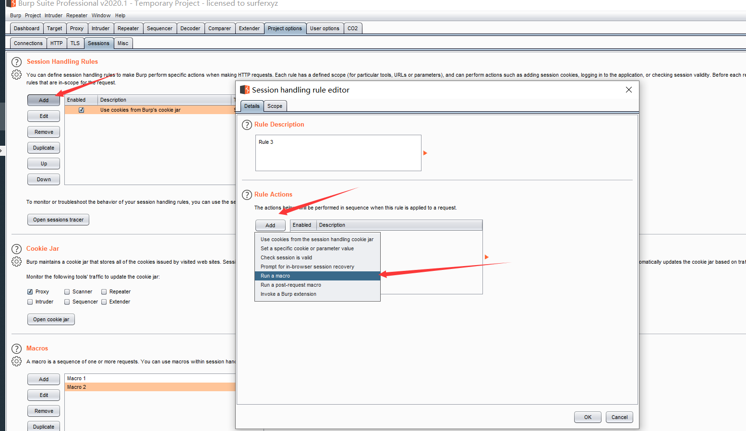
Task: Add a new session handling rule
Action: [x=44, y=100]
